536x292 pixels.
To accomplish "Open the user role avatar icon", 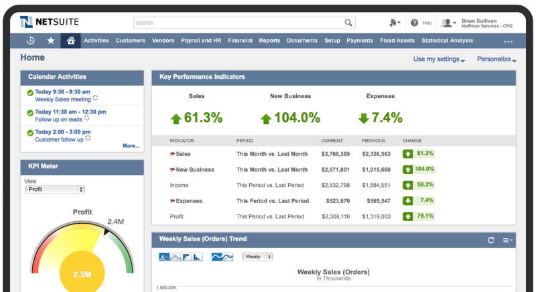I will point(448,23).
